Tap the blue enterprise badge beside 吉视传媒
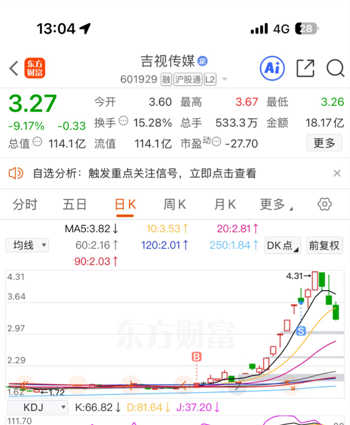Image resolution: width=350 pixels, height=425 pixels. click(x=203, y=61)
